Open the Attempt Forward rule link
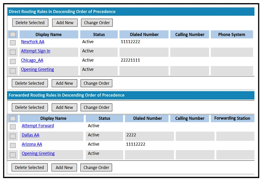262x181 pixels. 38,126
